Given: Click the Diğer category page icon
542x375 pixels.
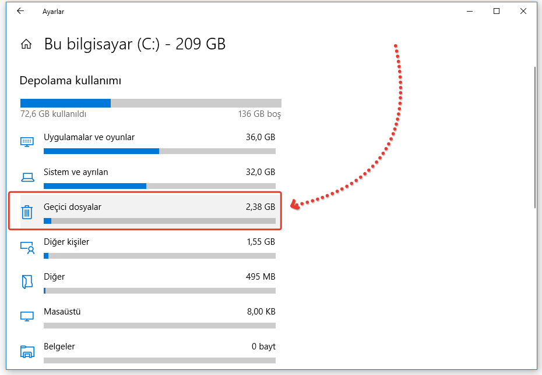Looking at the screenshot, I should [x=27, y=281].
